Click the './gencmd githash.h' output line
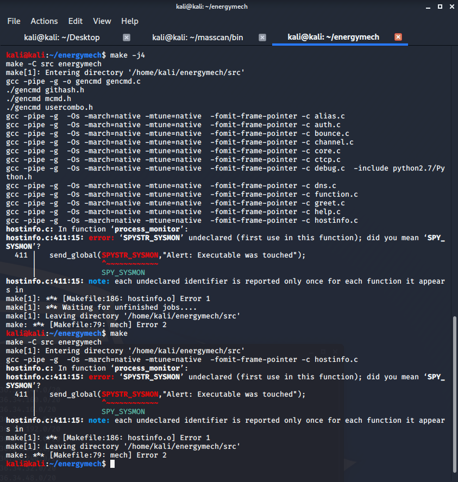Viewport: 458px width, 482px height. click(45, 90)
